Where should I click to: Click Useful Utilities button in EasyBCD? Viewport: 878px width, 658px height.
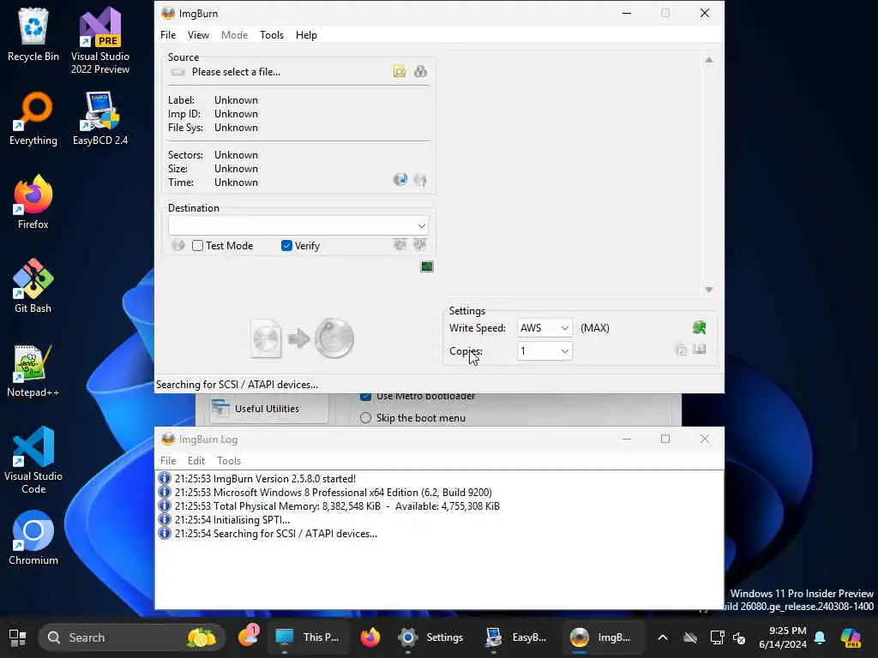tap(268, 409)
